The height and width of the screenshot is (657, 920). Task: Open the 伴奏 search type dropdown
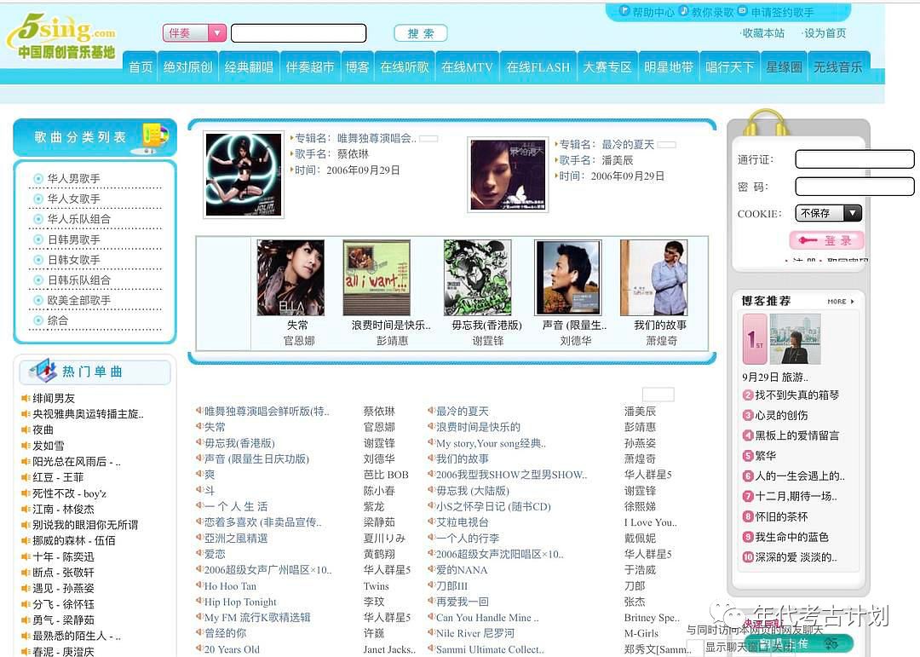(217, 33)
